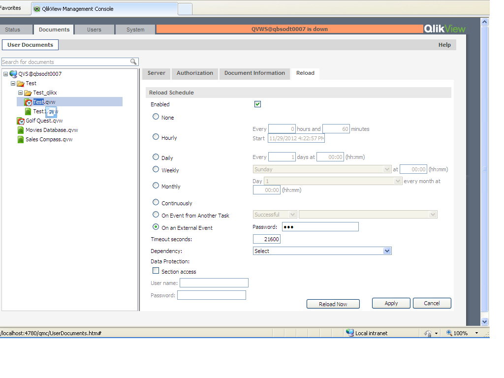
Task: Select the Hourly schedule option
Action: click(156, 137)
